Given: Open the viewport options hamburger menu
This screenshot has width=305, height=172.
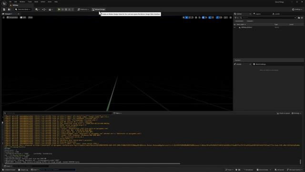Looking at the screenshot, I should click(3, 17).
